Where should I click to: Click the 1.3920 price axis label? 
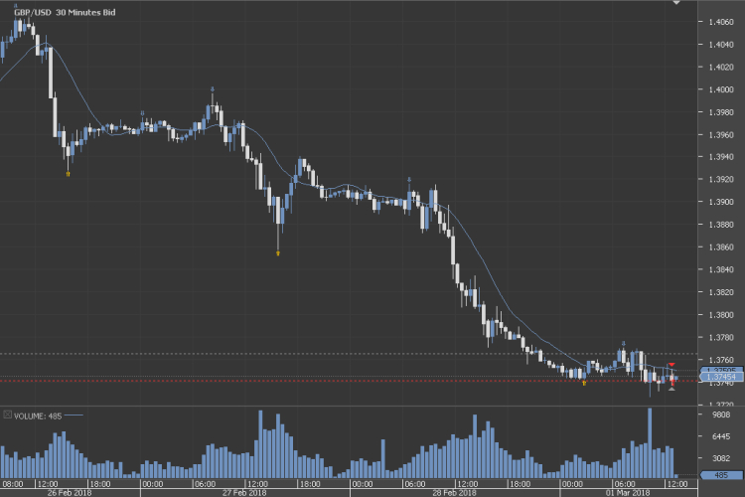click(721, 179)
